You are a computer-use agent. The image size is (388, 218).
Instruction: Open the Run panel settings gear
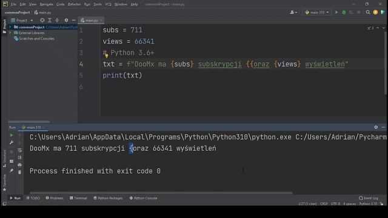376,127
